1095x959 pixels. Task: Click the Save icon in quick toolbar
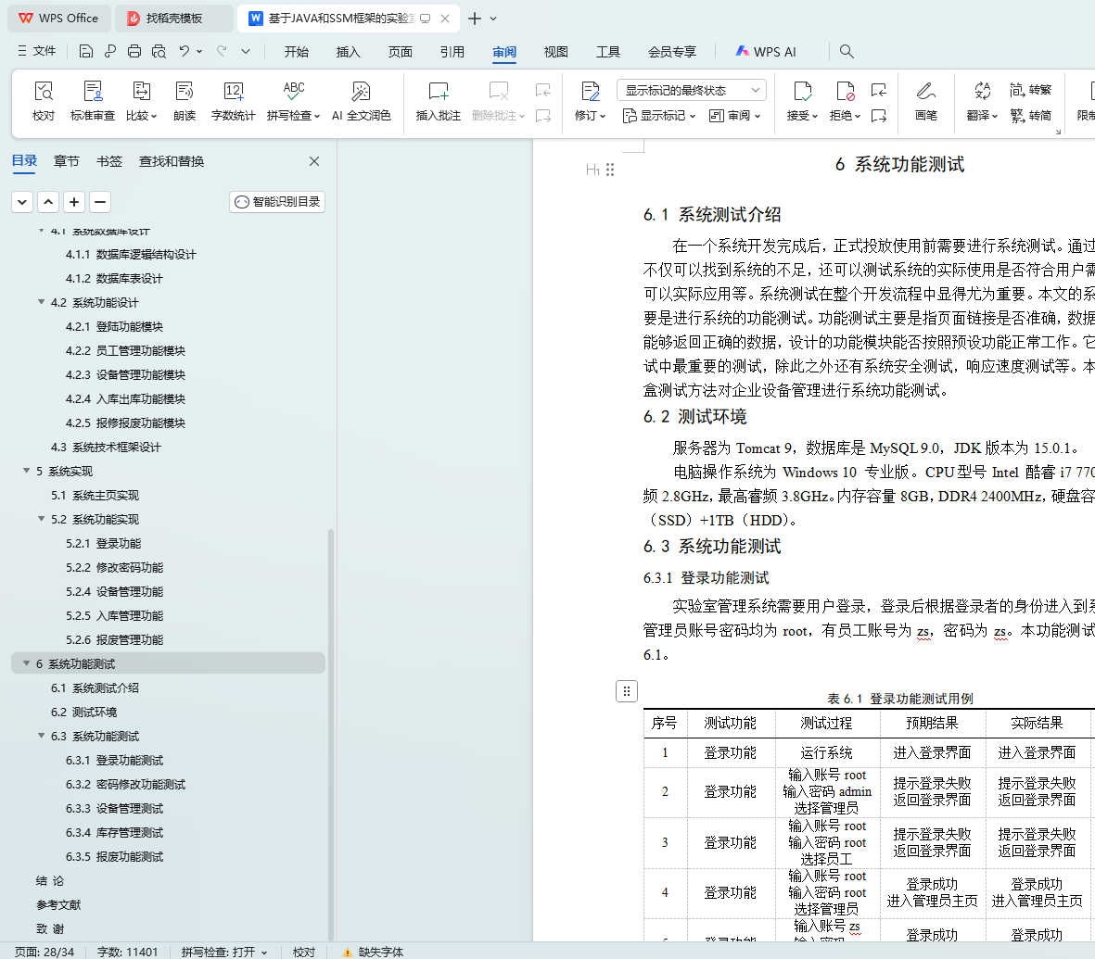coord(86,51)
